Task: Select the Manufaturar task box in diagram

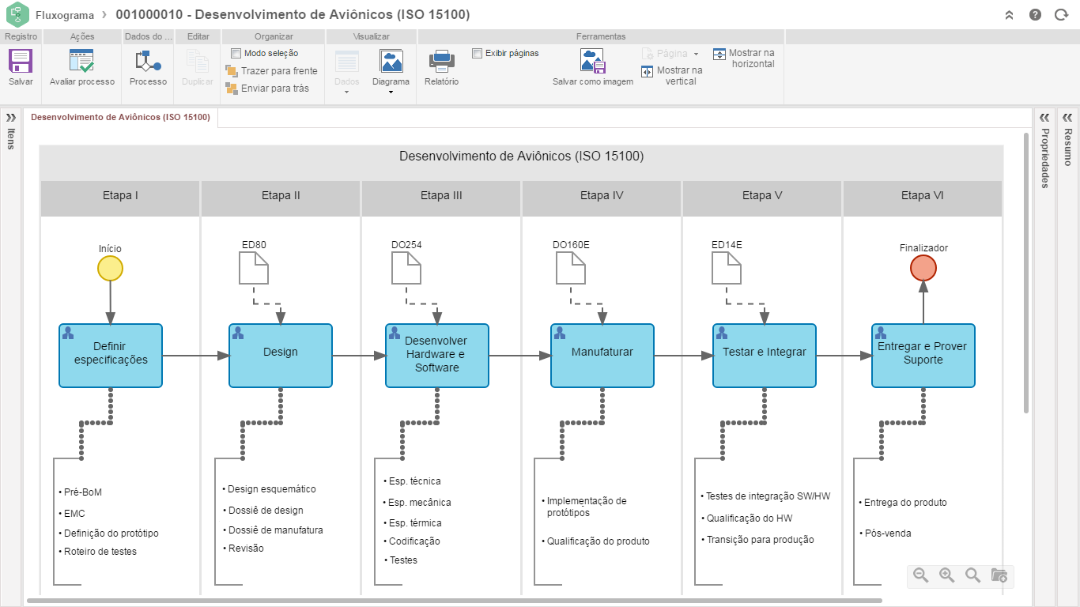Action: (602, 356)
